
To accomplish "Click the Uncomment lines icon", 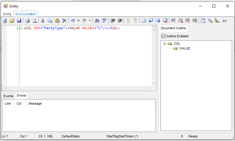I will pyautogui.click(x=135, y=21).
